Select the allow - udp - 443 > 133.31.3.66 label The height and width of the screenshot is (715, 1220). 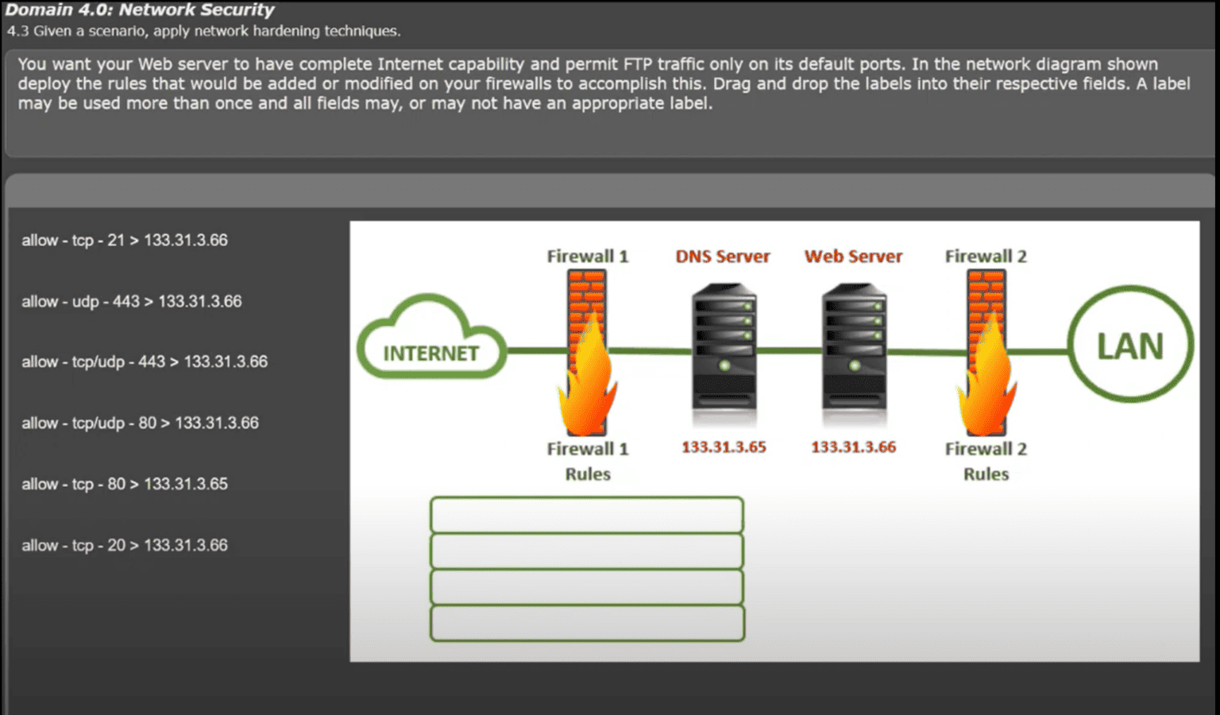pos(132,301)
